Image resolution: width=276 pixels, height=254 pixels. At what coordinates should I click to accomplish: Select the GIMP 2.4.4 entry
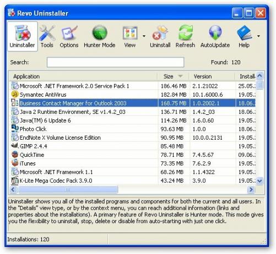(x=133, y=146)
